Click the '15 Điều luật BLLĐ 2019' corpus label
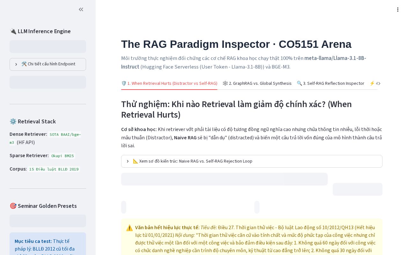408x255 pixels. coord(54,169)
